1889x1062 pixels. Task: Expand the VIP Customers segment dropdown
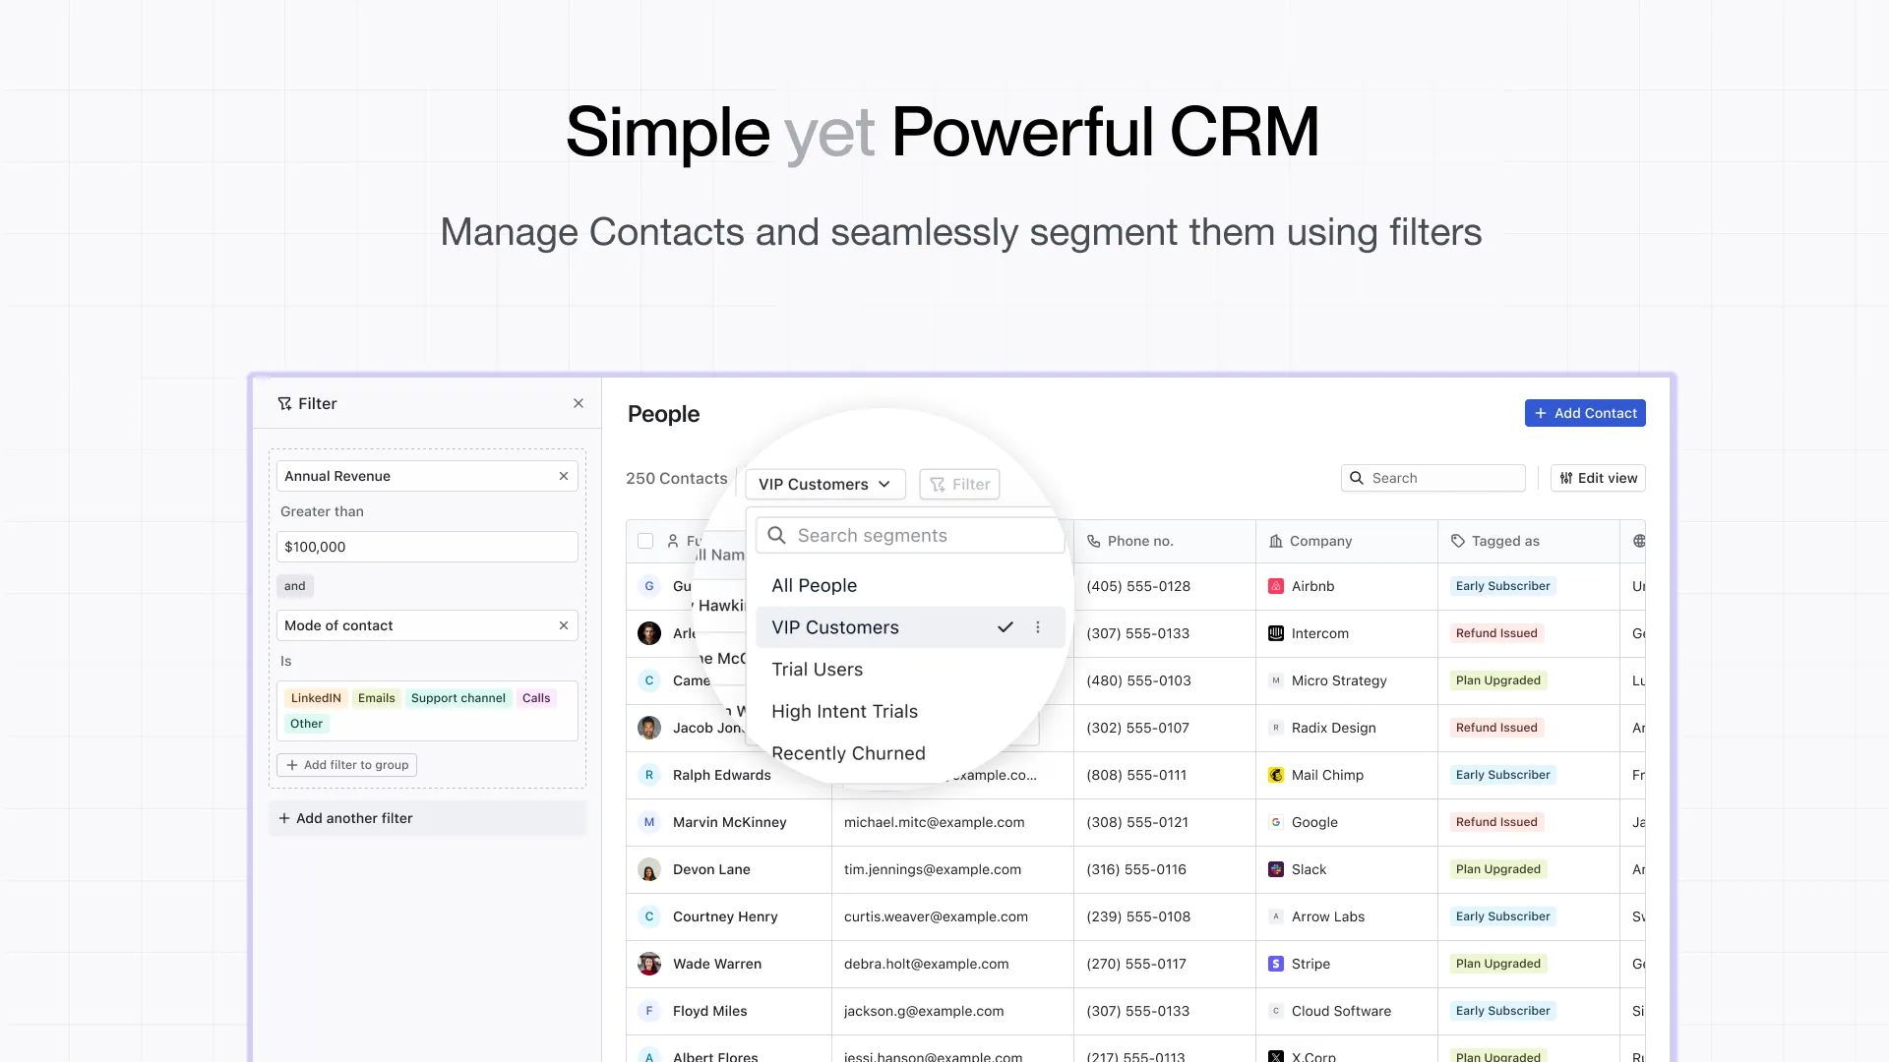point(824,484)
